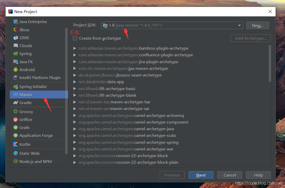The height and width of the screenshot is (188, 285).
Task: Click the Clouds speech-bubble icon
Action: (x=16, y=46)
